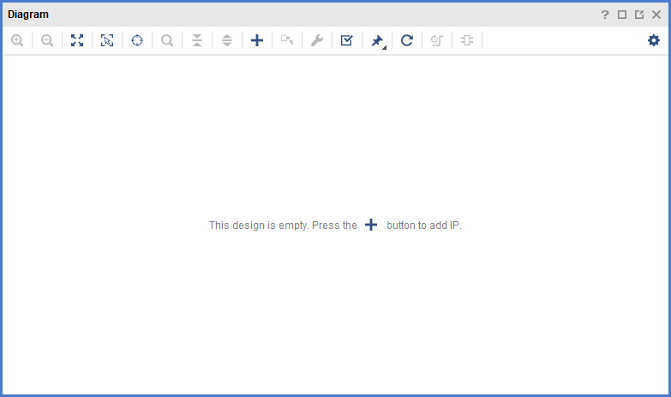This screenshot has width=671, height=397.
Task: Click the Optimize Routing icon
Action: [436, 40]
